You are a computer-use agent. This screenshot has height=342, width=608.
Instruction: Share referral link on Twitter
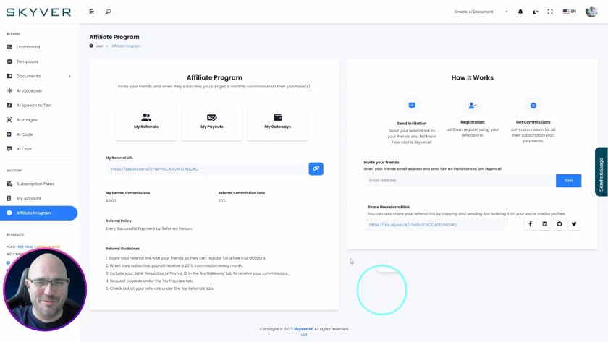click(574, 224)
